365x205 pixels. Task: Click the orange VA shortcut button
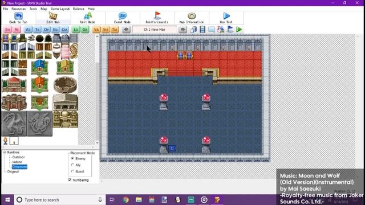(96, 30)
